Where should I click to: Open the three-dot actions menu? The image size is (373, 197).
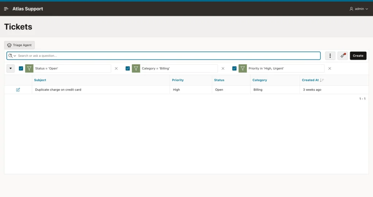pyautogui.click(x=330, y=56)
